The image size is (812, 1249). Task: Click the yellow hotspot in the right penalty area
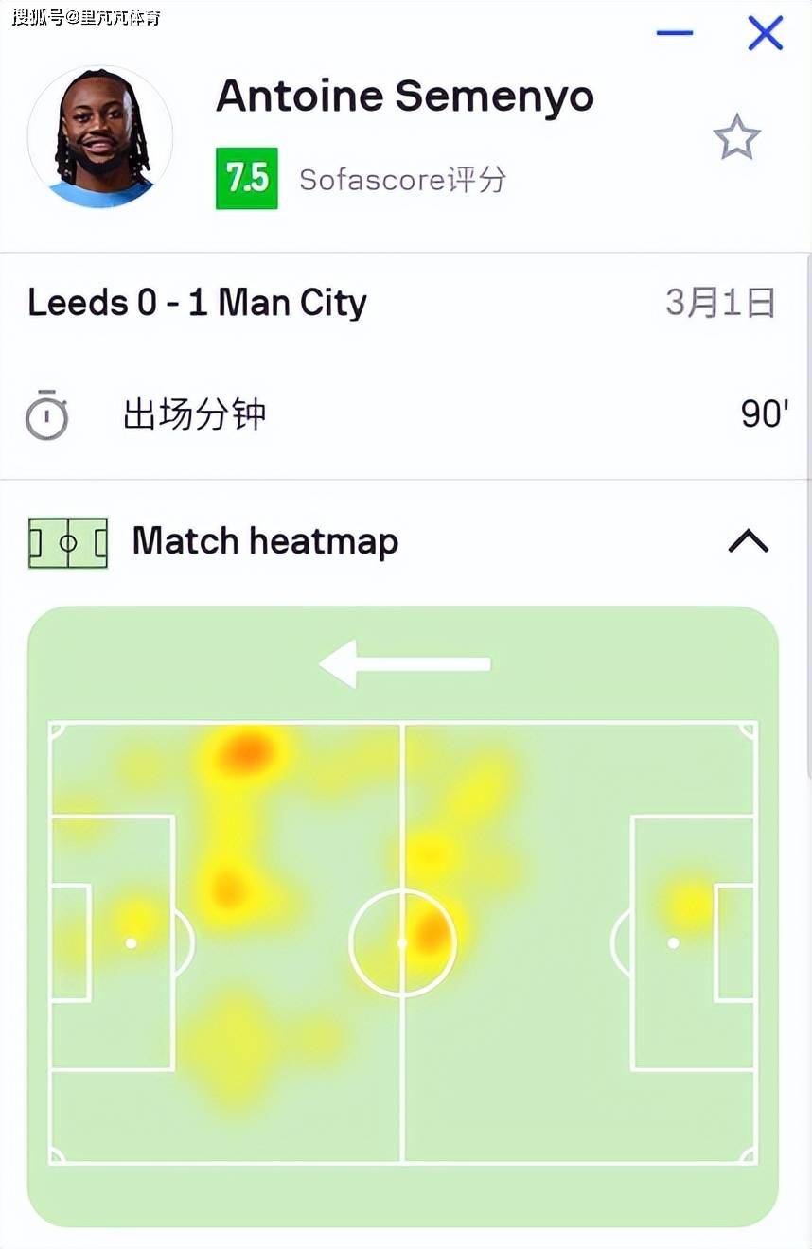[x=689, y=904]
